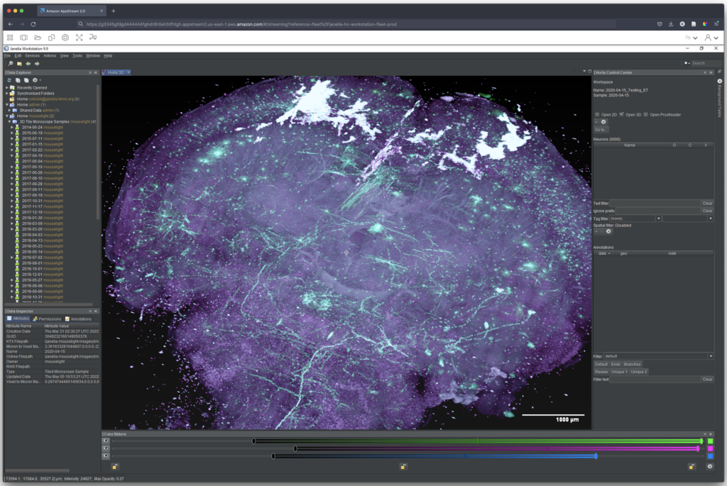Toggle visibility of the magenta channel slider
The image size is (727, 486).
tap(106, 448)
